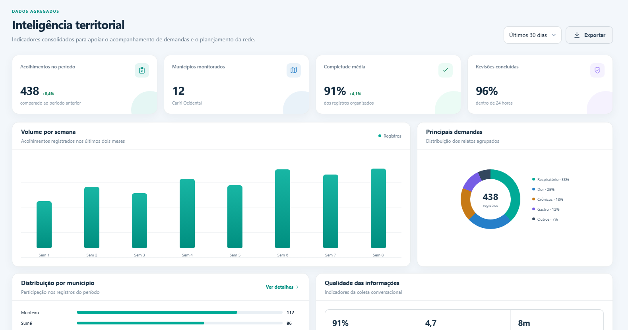The image size is (628, 330).
Task: Click the Inteligência territorial page title
Action: tap(68, 25)
